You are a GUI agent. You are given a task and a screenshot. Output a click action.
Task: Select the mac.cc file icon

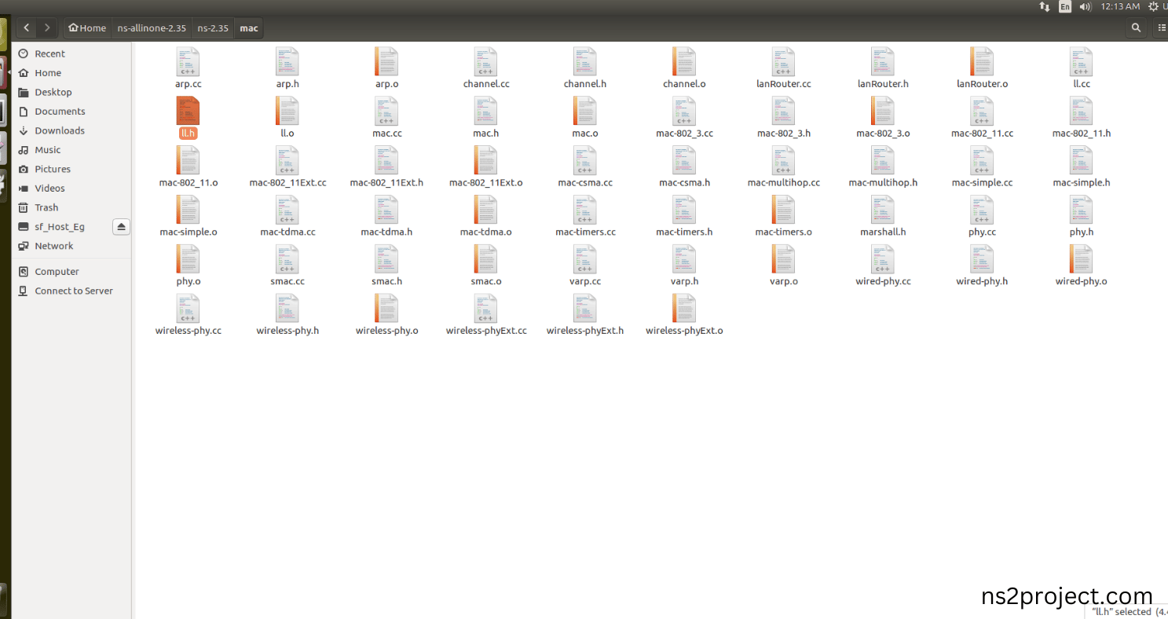pyautogui.click(x=386, y=112)
